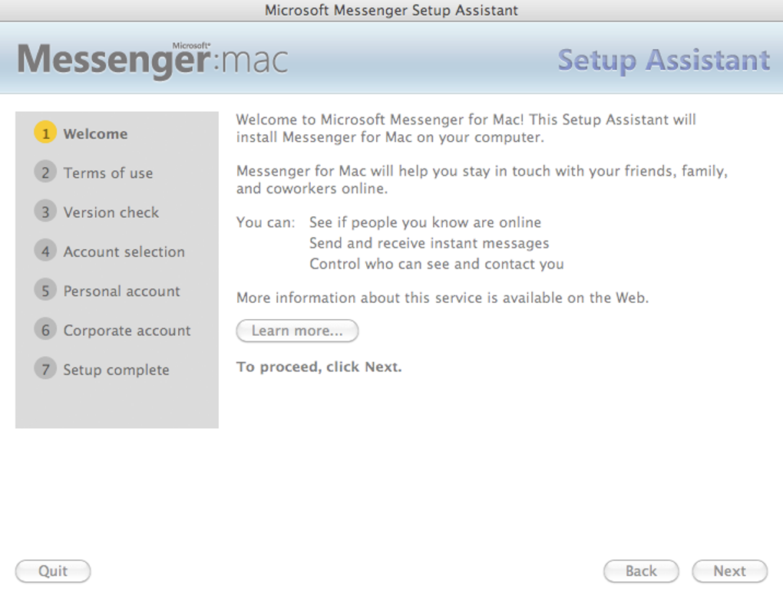Click the window title Microsoft Messenger Setup Assistant
This screenshot has height=599, width=783.
pyautogui.click(x=391, y=11)
